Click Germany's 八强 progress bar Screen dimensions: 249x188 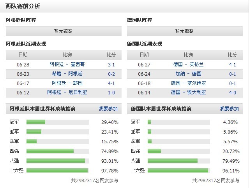(x=178, y=161)
